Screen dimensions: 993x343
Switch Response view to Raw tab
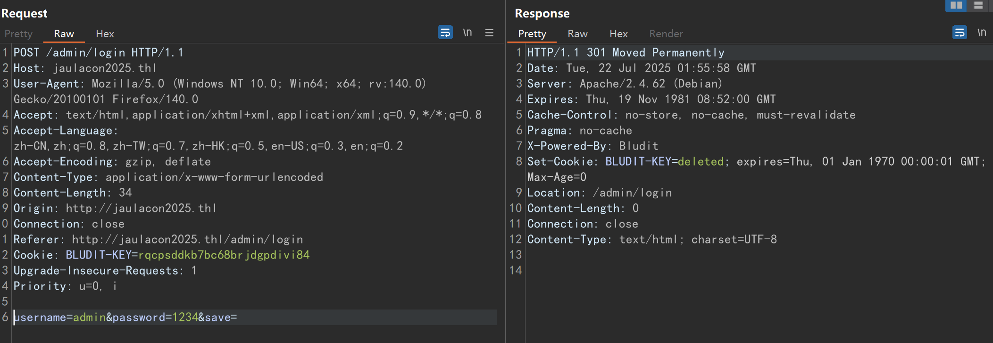(577, 33)
